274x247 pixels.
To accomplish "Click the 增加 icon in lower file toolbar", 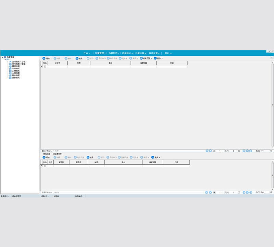I will click(44, 157).
